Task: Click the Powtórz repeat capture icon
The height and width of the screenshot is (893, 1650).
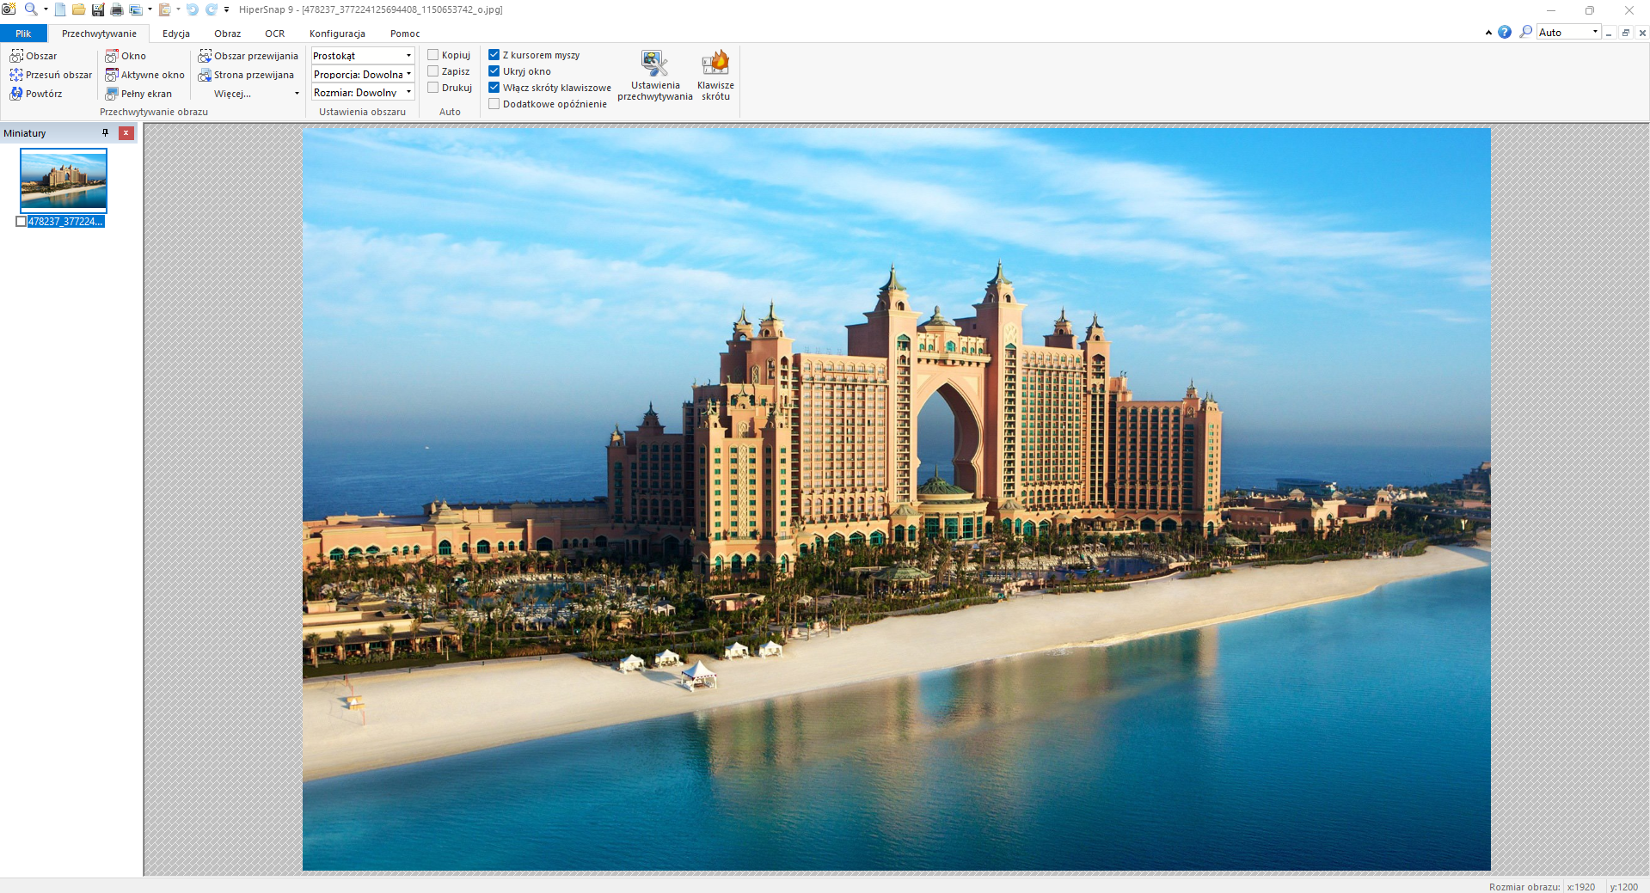Action: 16,94
